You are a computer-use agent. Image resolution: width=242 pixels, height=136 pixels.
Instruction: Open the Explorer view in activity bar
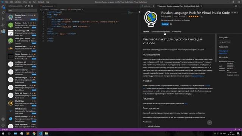tap(3, 7)
